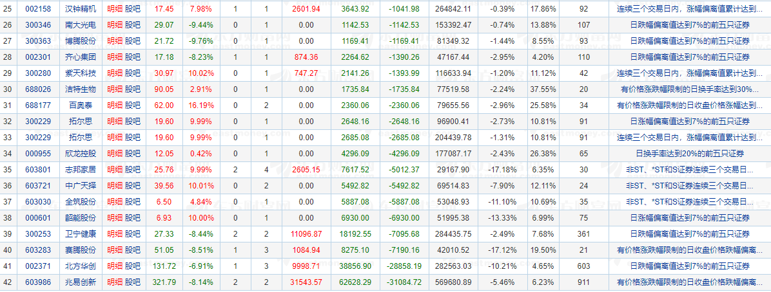
Task: Open 股吧 in row 33 拓尔思
Action: point(133,138)
